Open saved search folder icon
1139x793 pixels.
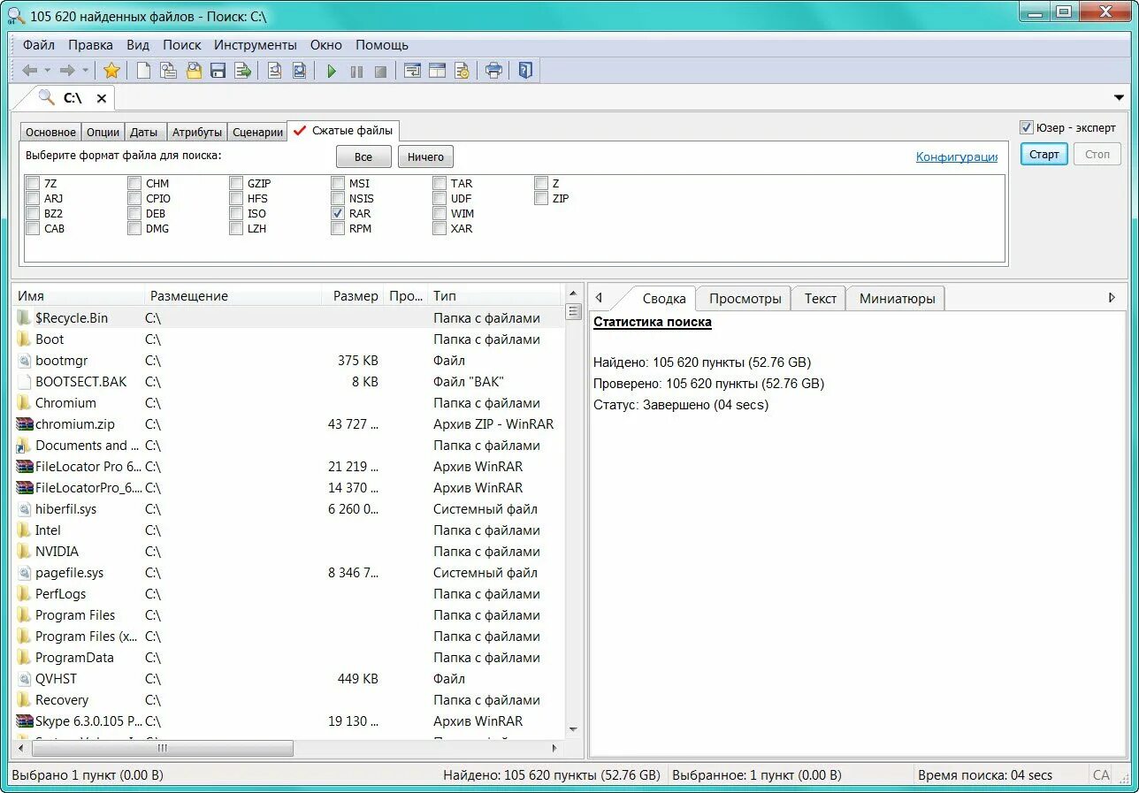point(193,71)
